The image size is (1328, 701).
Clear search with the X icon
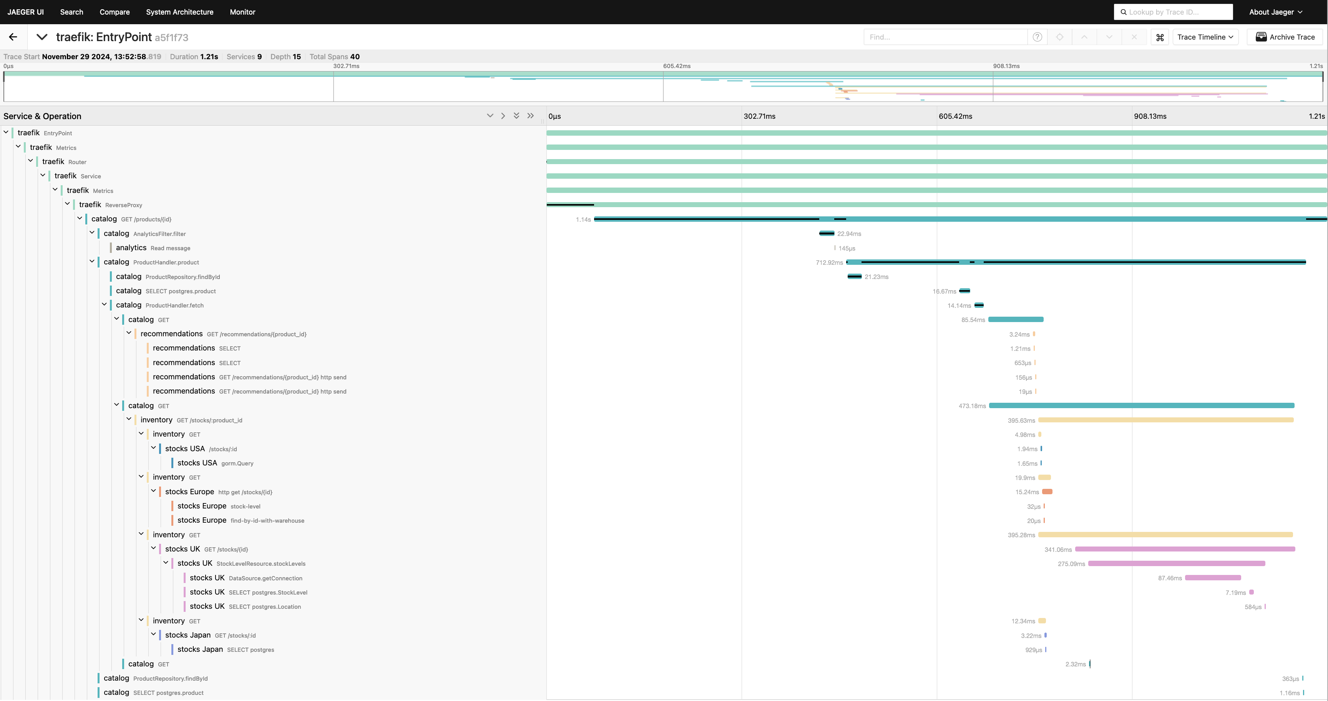pos(1134,37)
